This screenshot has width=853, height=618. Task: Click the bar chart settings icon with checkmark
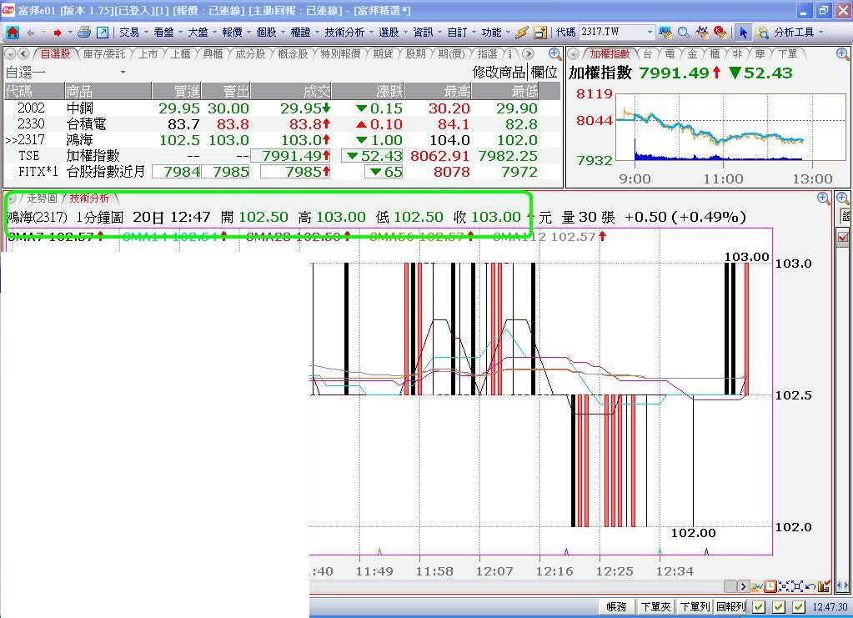click(824, 586)
